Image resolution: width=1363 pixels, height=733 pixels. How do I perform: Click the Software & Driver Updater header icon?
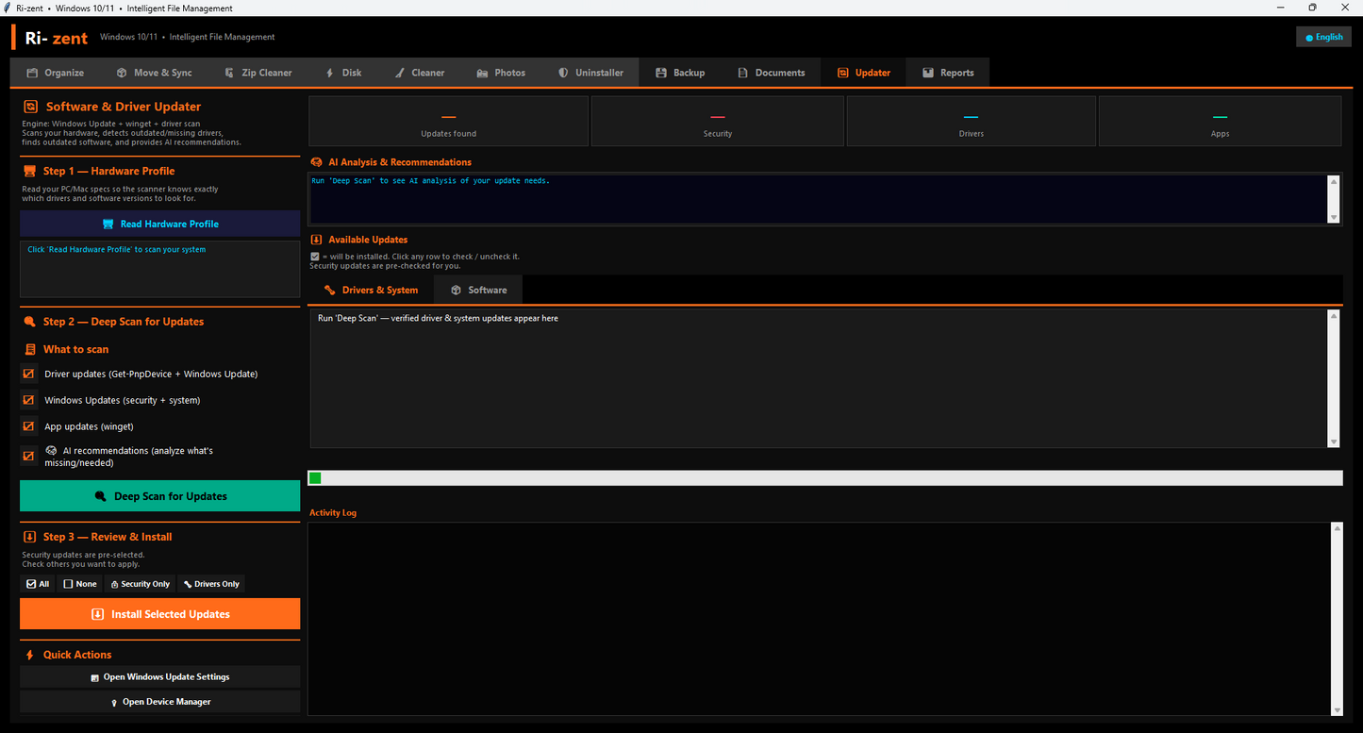pyautogui.click(x=31, y=107)
